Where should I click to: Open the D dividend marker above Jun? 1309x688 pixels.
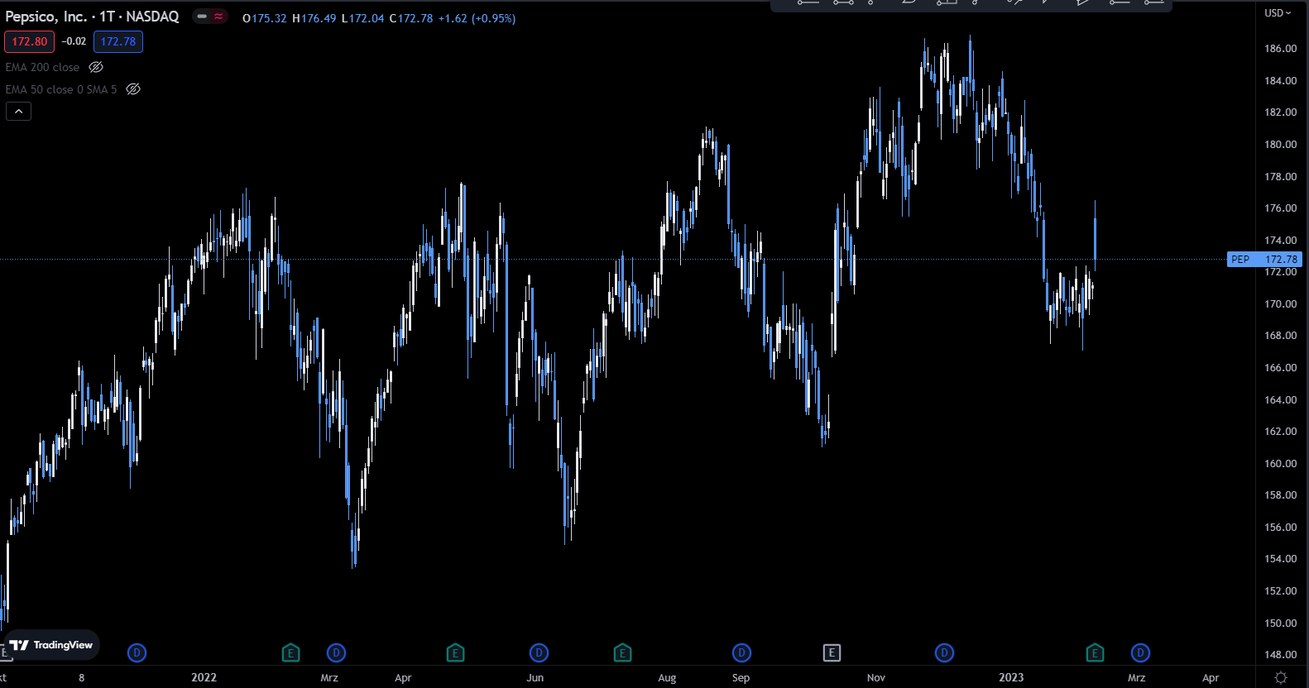click(x=539, y=653)
